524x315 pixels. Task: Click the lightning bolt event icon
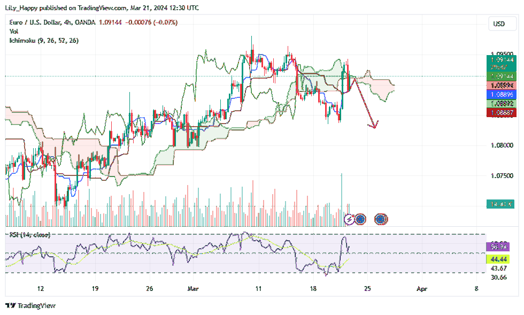coord(349,219)
